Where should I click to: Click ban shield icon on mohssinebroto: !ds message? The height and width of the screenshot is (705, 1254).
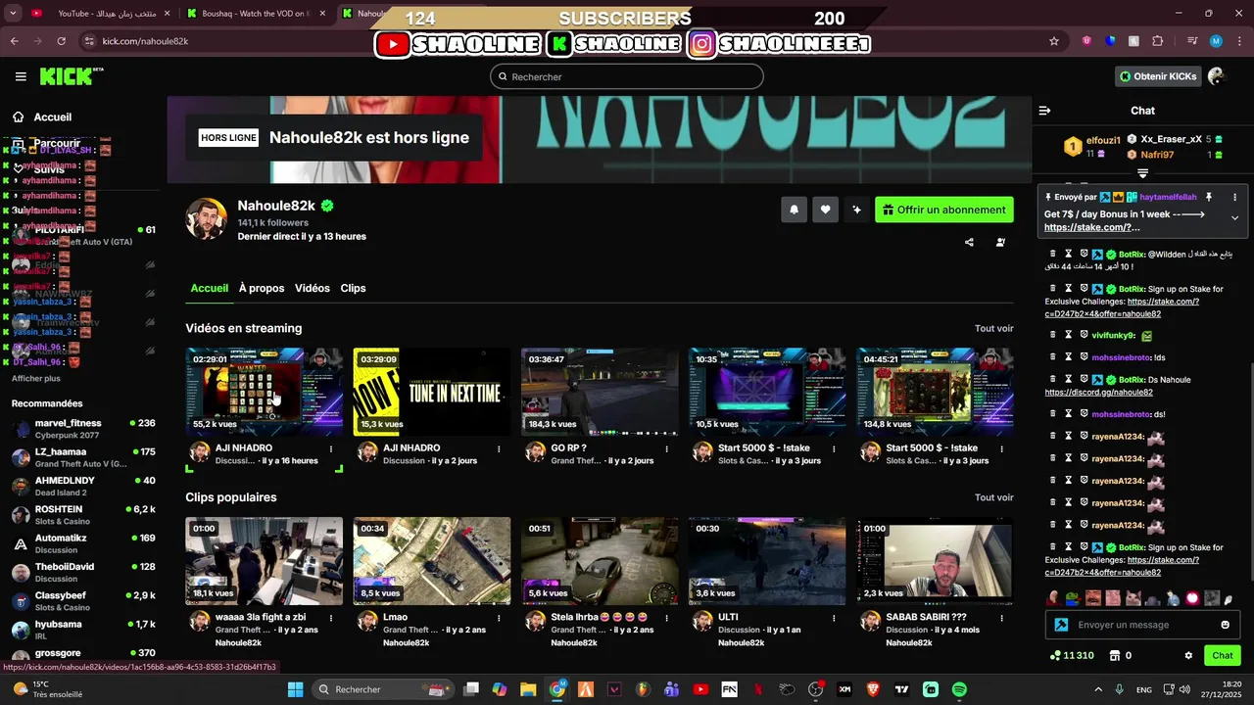pyautogui.click(x=1085, y=357)
